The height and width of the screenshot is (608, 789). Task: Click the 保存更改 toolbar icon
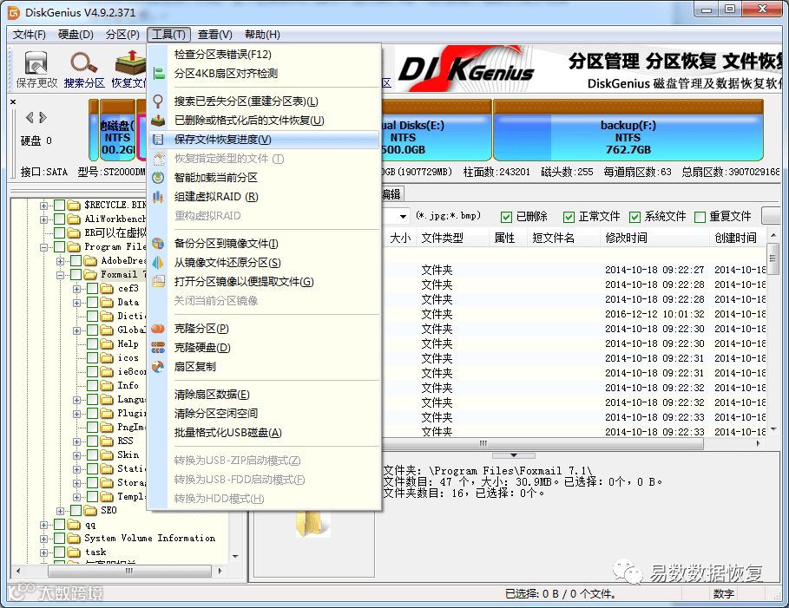point(36,64)
